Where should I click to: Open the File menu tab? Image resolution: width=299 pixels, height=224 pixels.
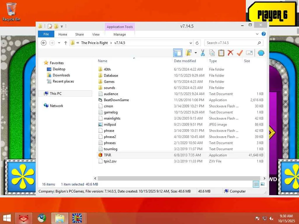pos(46,34)
